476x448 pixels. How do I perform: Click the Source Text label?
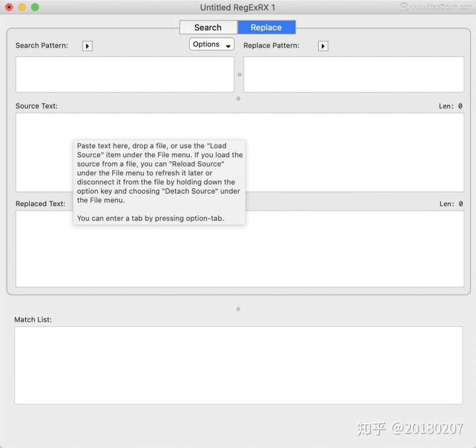pyautogui.click(x=36, y=106)
